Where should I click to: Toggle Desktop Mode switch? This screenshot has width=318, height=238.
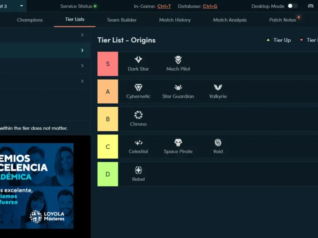click(293, 6)
